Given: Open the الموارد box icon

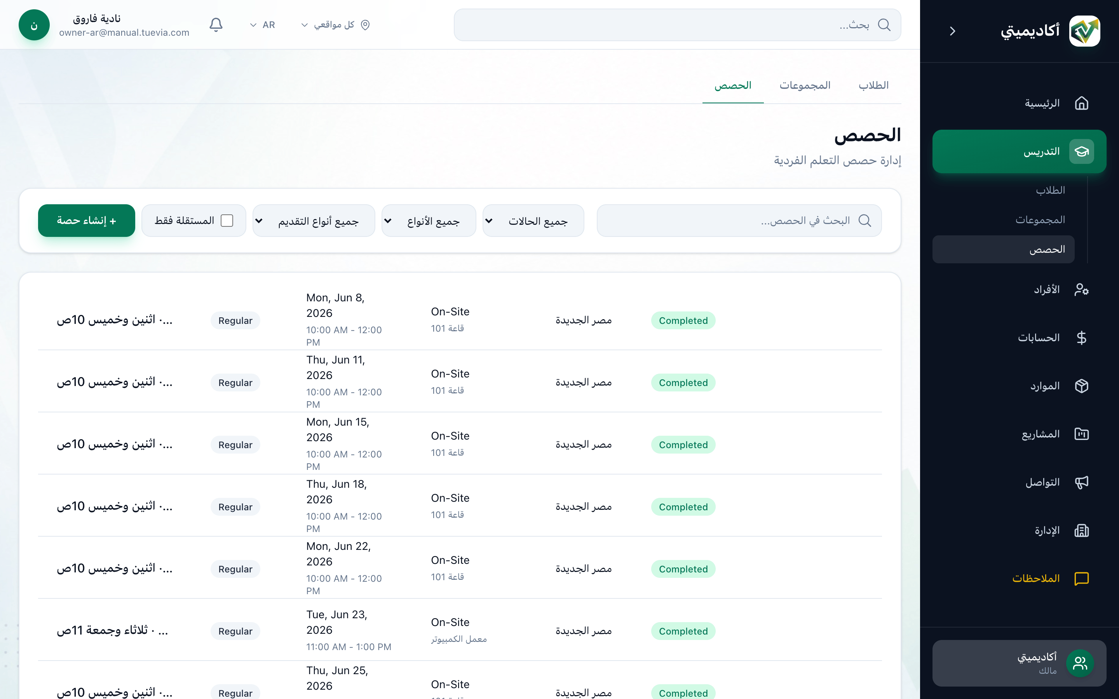Looking at the screenshot, I should pos(1081,386).
